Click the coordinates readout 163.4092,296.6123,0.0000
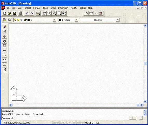The width and height of the screenshot is (148, 125). (x=17, y=123)
